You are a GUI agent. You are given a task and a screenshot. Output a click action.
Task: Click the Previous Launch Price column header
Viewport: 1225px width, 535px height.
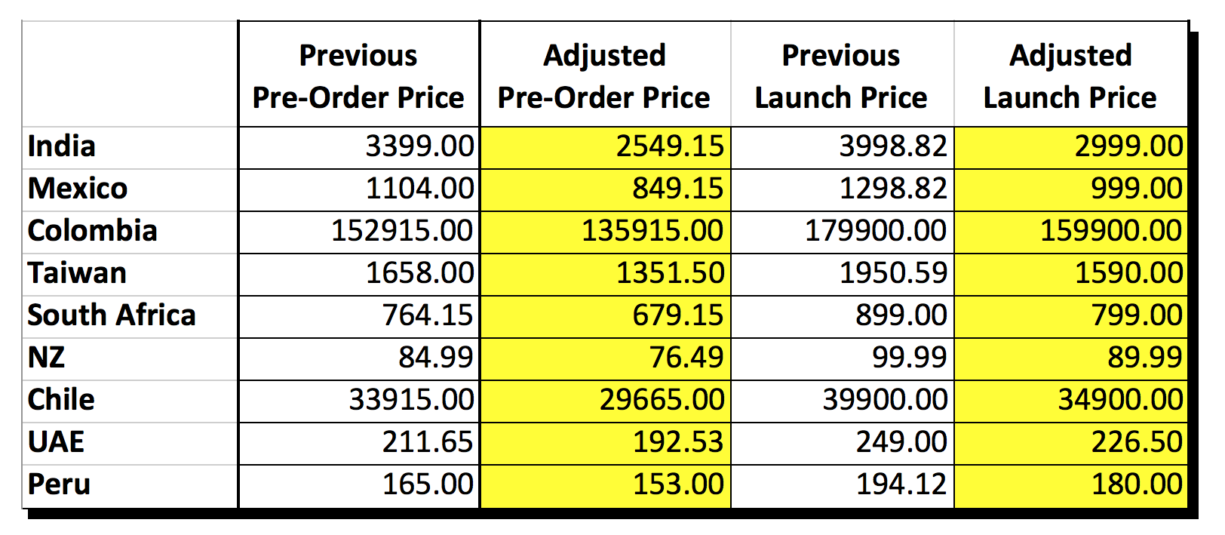click(x=843, y=75)
